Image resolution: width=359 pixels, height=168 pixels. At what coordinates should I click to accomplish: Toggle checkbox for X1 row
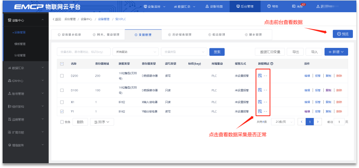pos(62,102)
